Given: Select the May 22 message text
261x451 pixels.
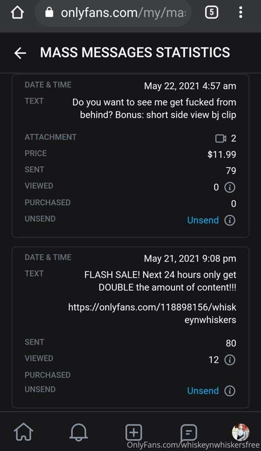Looking at the screenshot, I should (154, 108).
